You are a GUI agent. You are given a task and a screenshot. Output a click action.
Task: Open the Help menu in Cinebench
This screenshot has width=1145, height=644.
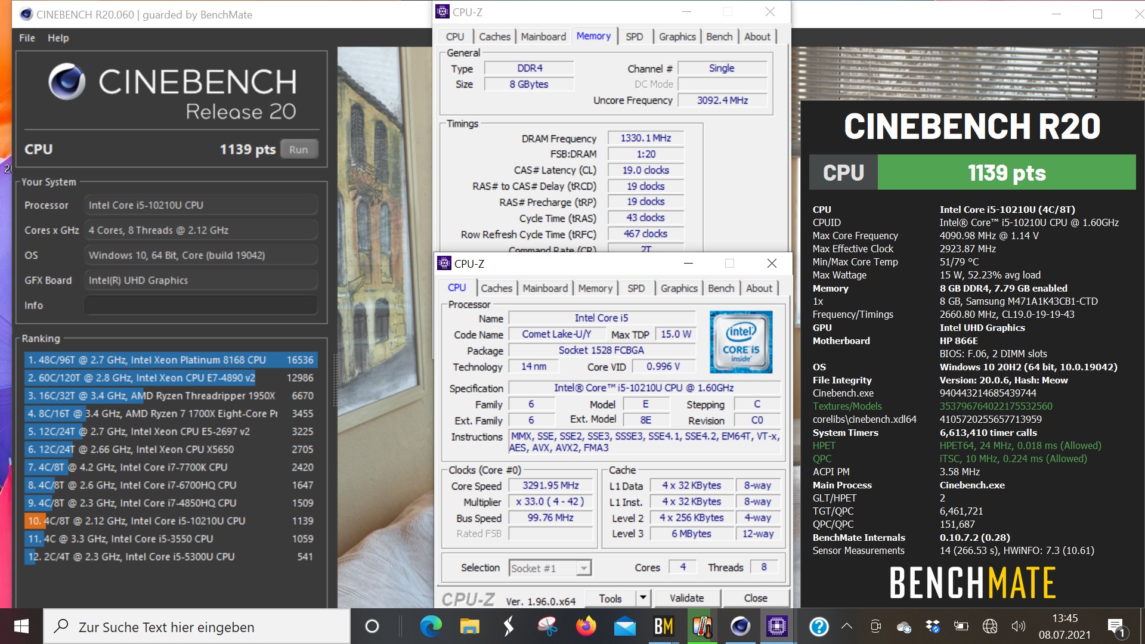pyautogui.click(x=58, y=38)
